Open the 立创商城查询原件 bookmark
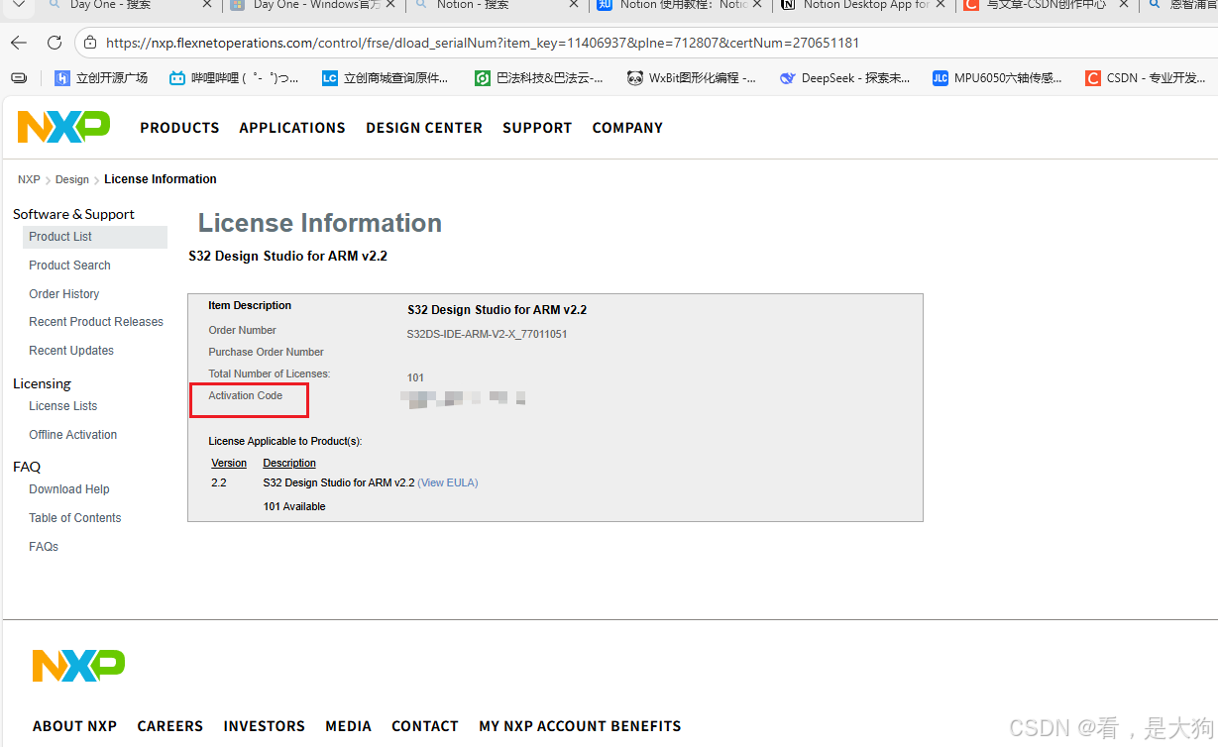Screen dimensions: 1218x747 [x=386, y=77]
